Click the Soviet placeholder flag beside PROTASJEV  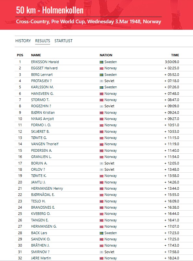click(102, 81)
